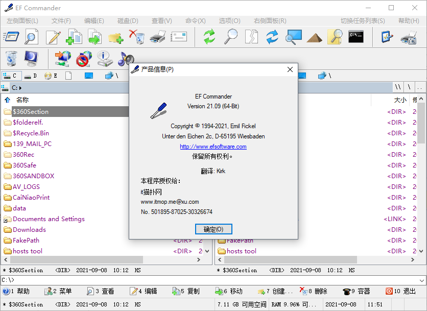Open the command prompt console icon
Screen dimensions: 427x311
tap(355, 37)
